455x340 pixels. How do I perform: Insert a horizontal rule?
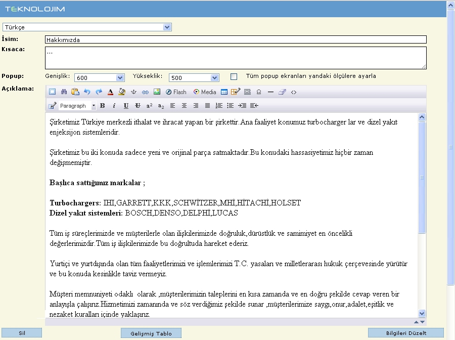[x=270, y=92]
